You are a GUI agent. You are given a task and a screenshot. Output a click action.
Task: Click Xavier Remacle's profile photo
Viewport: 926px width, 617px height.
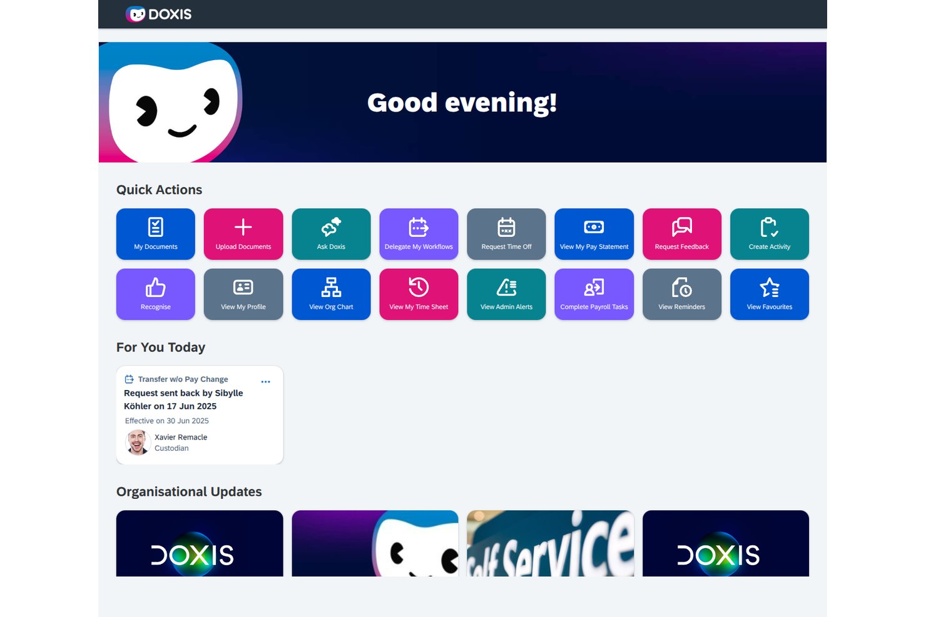(138, 443)
